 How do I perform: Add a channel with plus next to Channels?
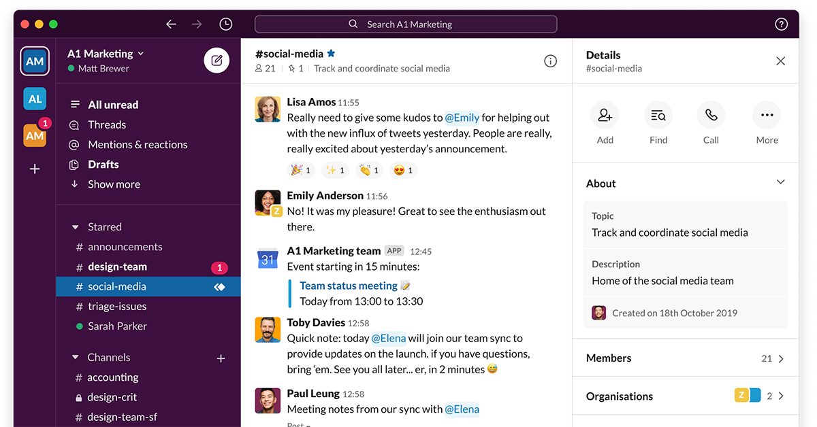tap(221, 358)
